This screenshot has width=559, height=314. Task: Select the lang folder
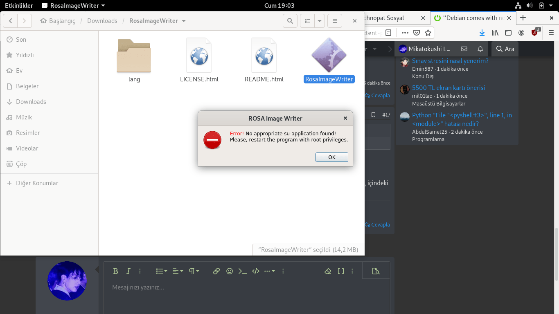[134, 60]
